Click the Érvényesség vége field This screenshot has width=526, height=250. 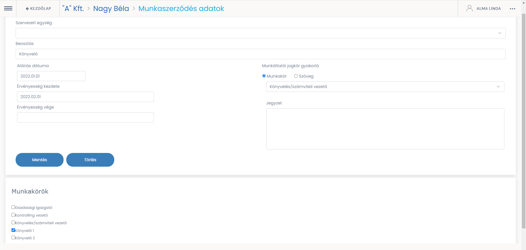point(85,118)
